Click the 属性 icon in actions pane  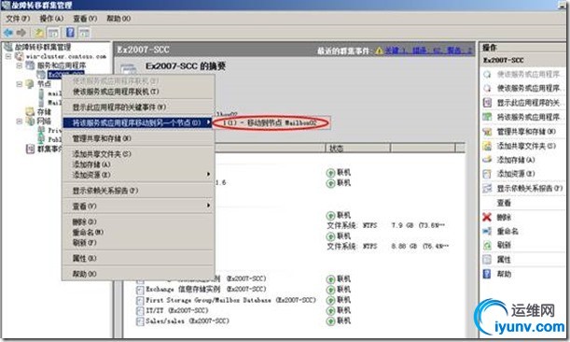487,260
